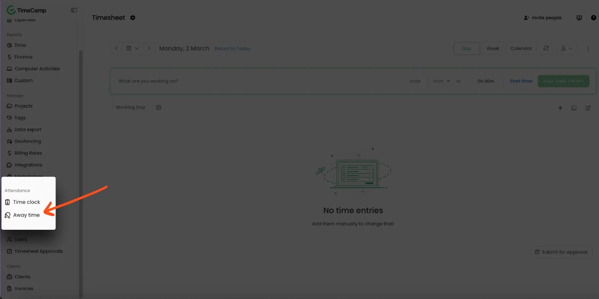
Task: Go to the next day arrow
Action: (x=149, y=48)
